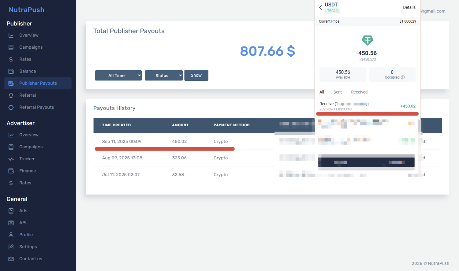Open the Receive +450.02 transaction
The height and width of the screenshot is (271, 459).
point(368,106)
